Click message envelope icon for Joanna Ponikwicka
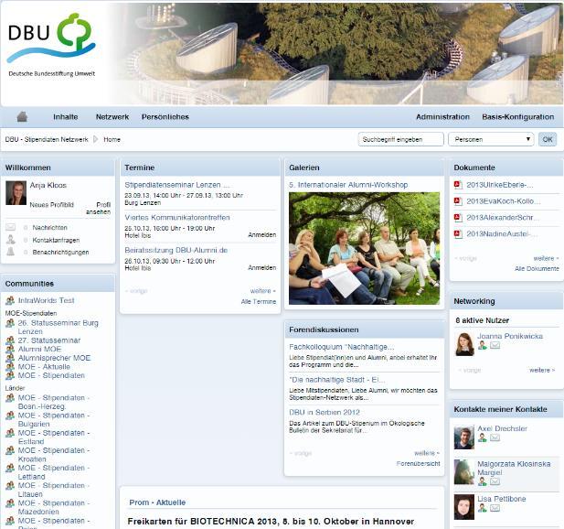564x529 pixels. pos(495,346)
